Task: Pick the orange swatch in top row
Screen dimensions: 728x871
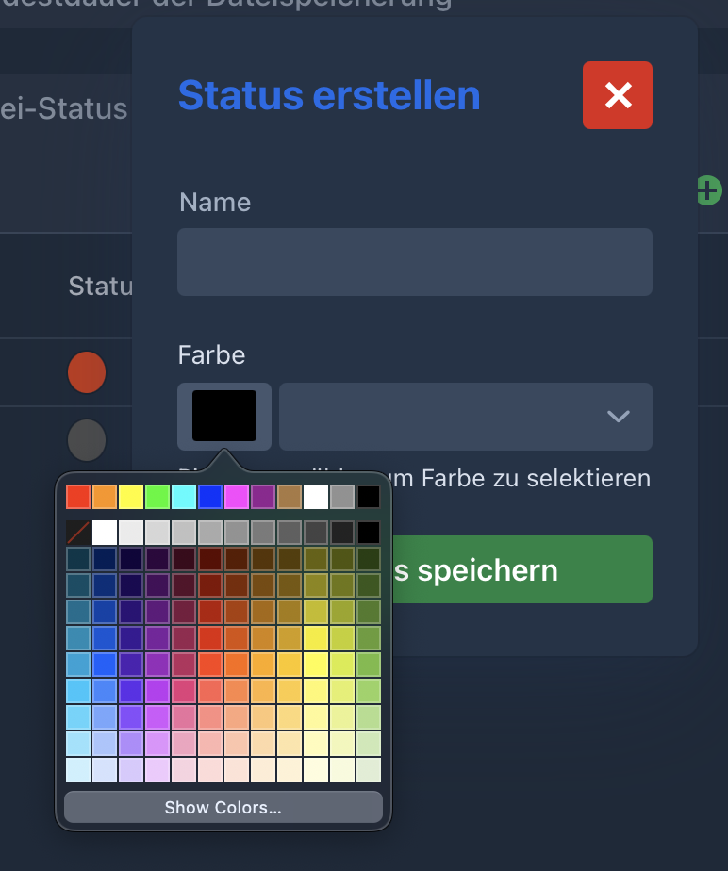Action: (105, 496)
